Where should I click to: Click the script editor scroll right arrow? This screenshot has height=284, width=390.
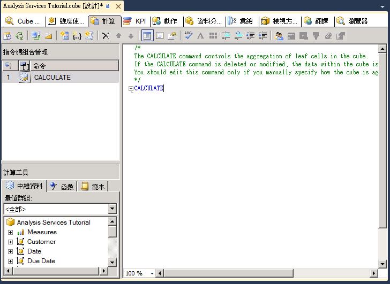click(373, 274)
